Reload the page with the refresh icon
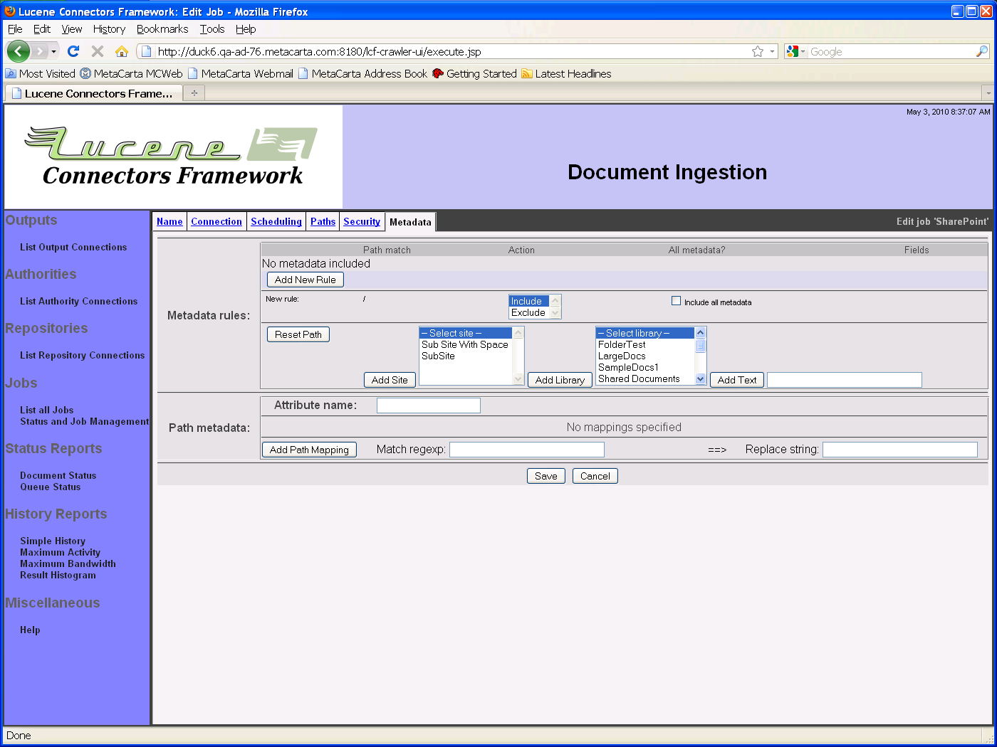 pyautogui.click(x=73, y=51)
